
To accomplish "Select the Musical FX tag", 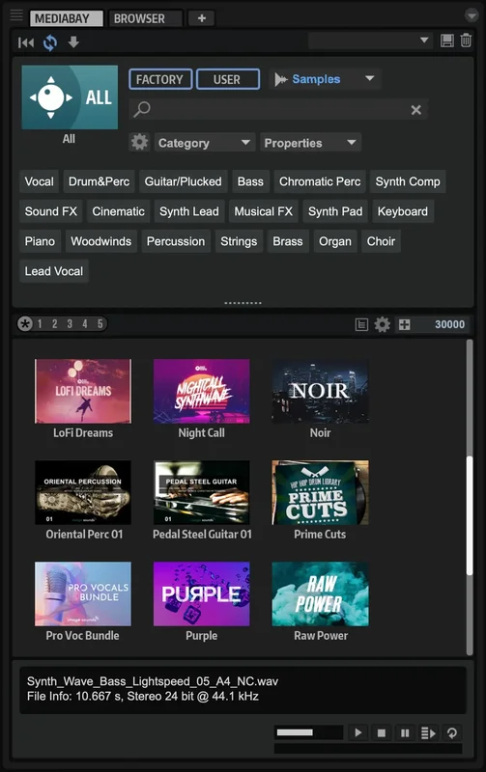I will (263, 211).
